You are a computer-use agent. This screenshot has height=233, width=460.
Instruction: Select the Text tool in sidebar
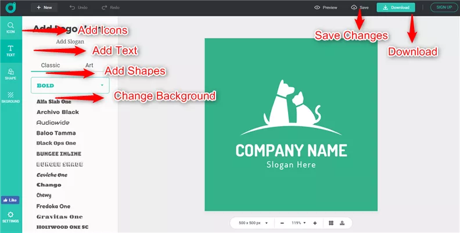coord(10,51)
